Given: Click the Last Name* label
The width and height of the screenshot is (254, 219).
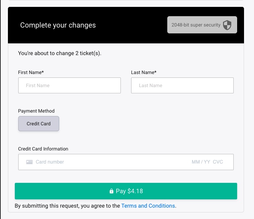Looking at the screenshot, I should pyautogui.click(x=144, y=72).
